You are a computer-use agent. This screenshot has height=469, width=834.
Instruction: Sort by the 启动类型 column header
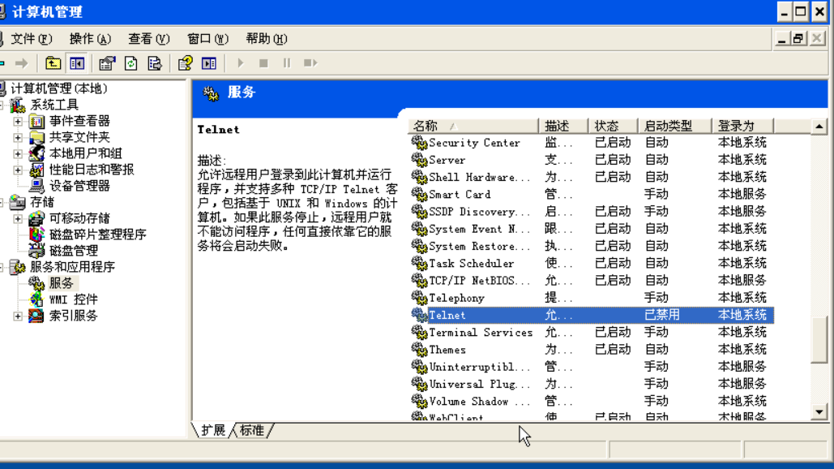[674, 126]
